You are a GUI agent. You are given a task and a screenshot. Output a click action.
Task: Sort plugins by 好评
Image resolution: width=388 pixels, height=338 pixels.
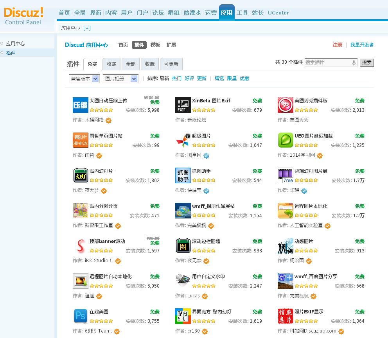tap(189, 79)
